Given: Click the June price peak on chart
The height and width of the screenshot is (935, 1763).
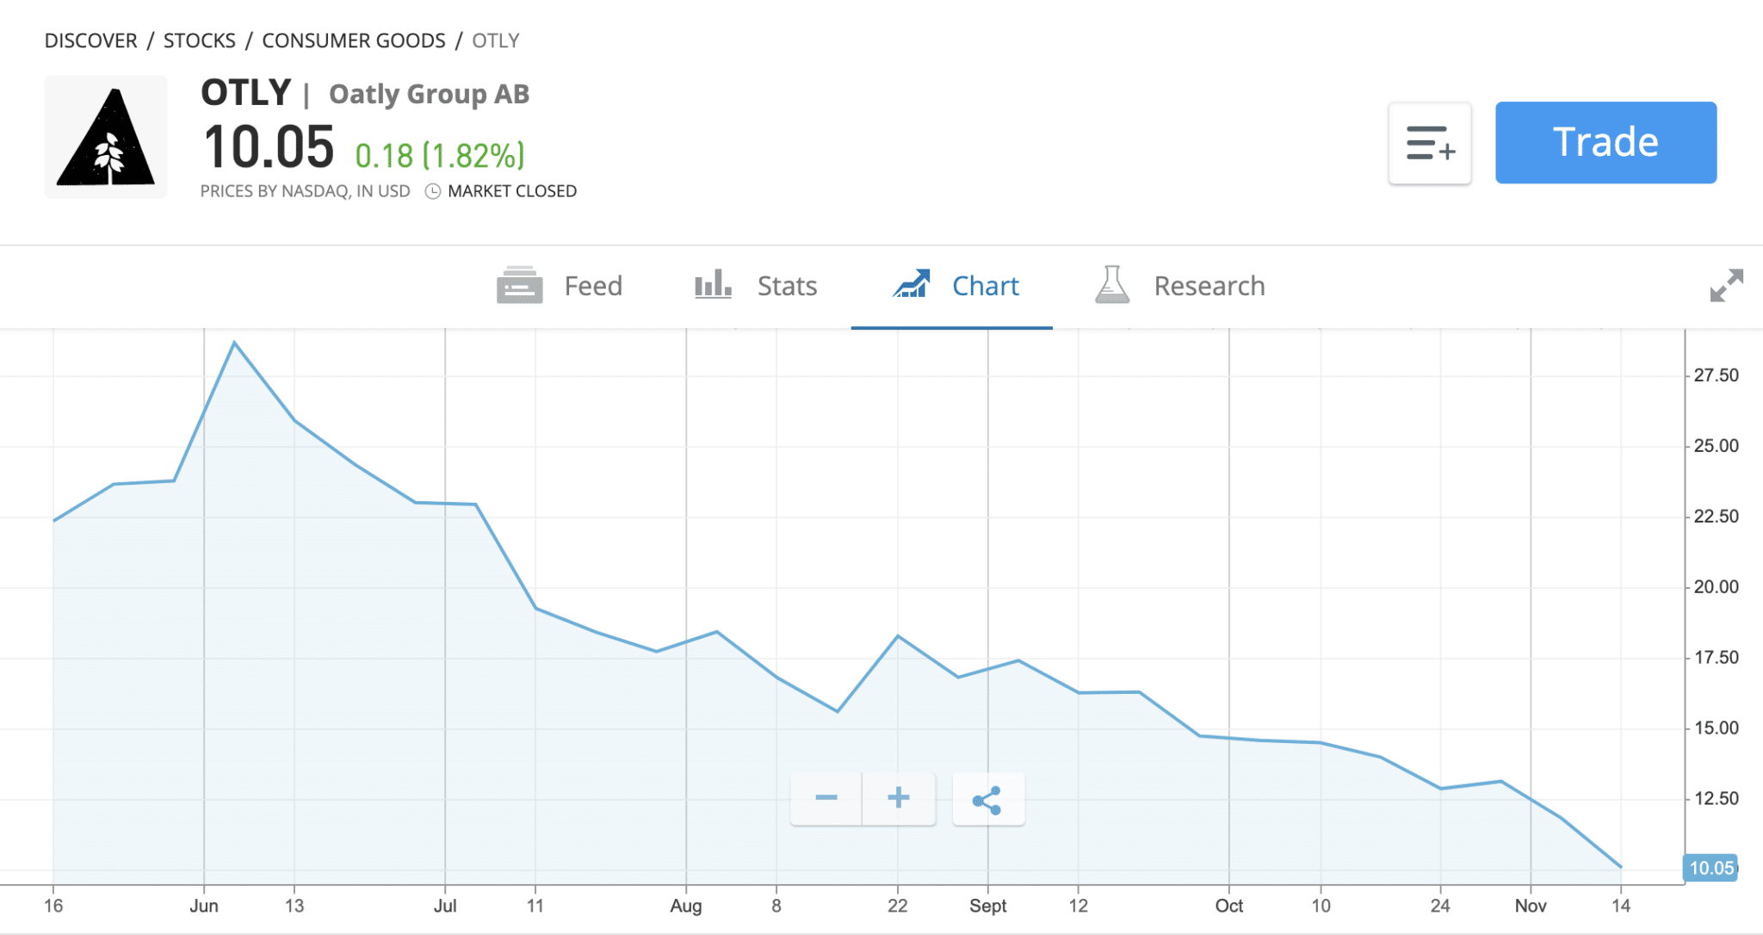Looking at the screenshot, I should click(x=234, y=343).
